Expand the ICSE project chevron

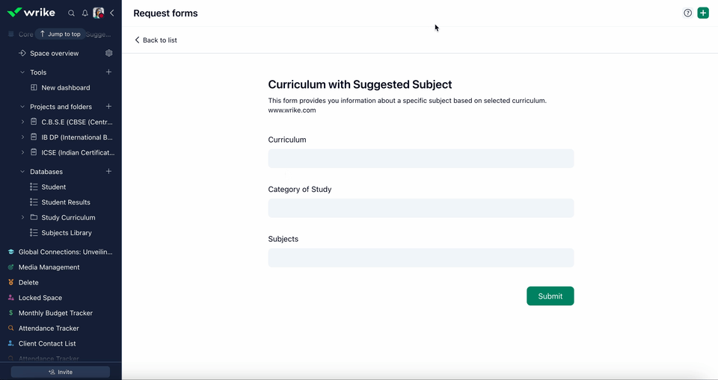tap(22, 152)
